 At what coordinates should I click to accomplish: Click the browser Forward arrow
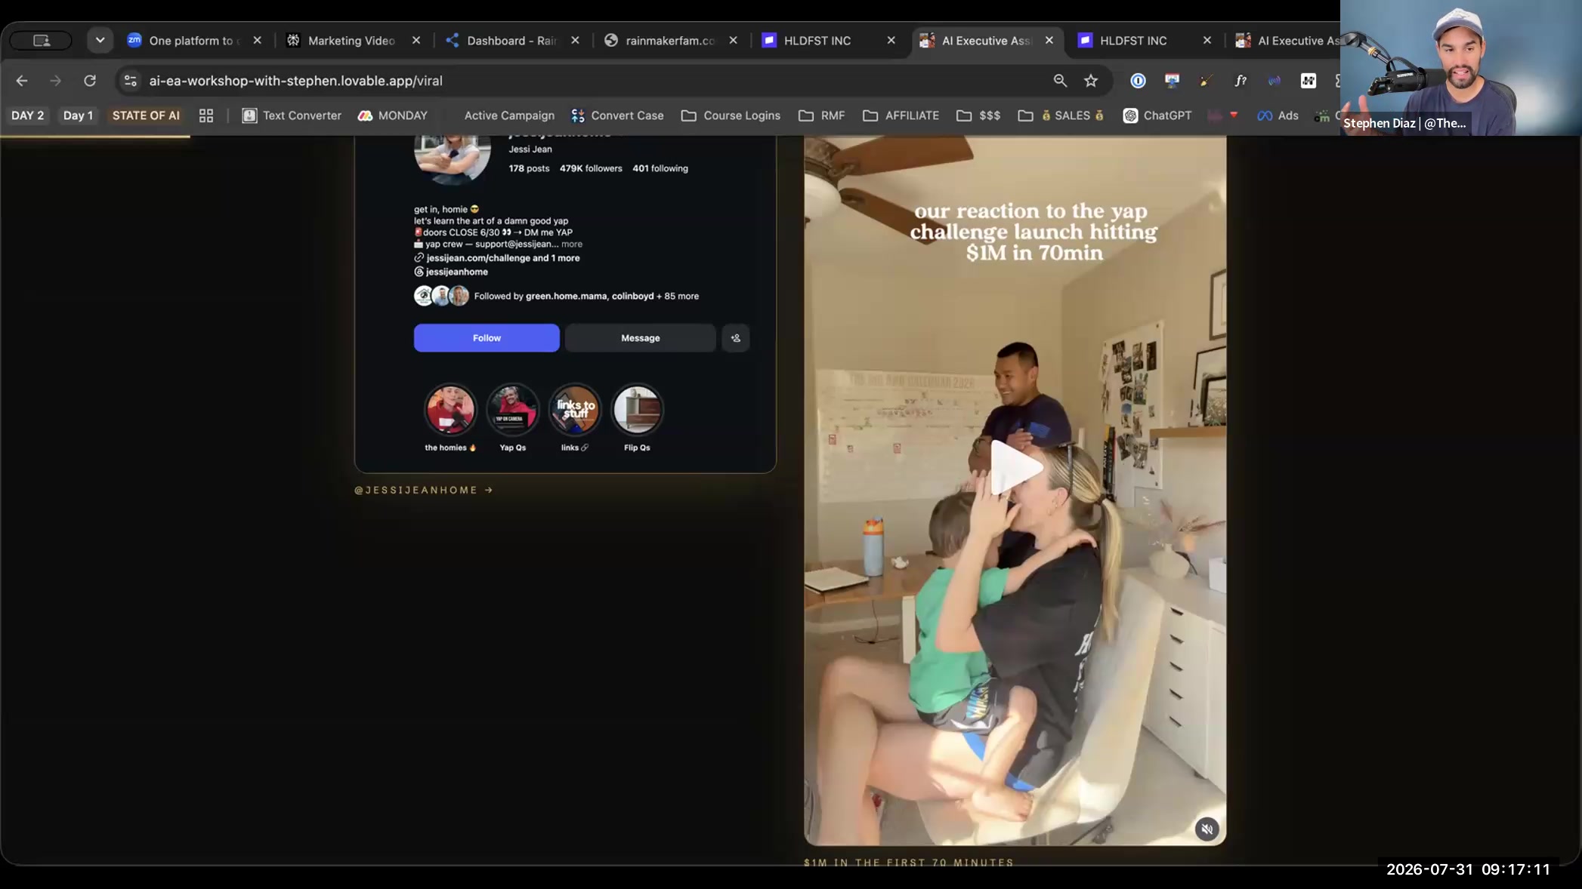(55, 81)
